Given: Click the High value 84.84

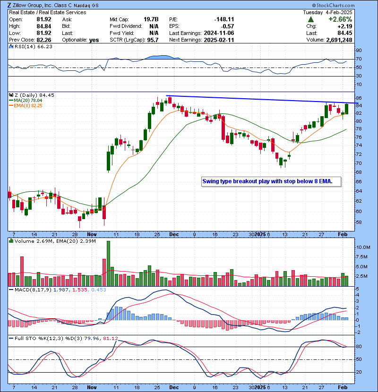Looking at the screenshot, I should tap(44, 26).
